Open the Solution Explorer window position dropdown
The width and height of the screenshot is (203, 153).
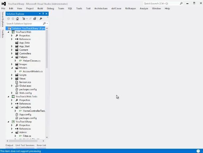[x=40, y=14]
